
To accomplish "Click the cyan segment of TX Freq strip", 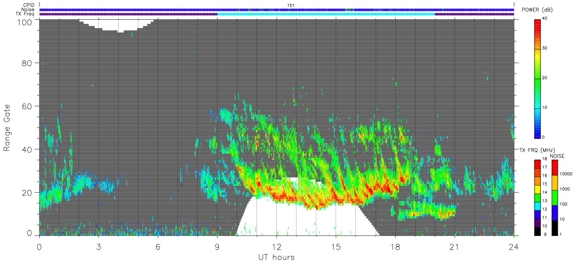I will pos(326,14).
